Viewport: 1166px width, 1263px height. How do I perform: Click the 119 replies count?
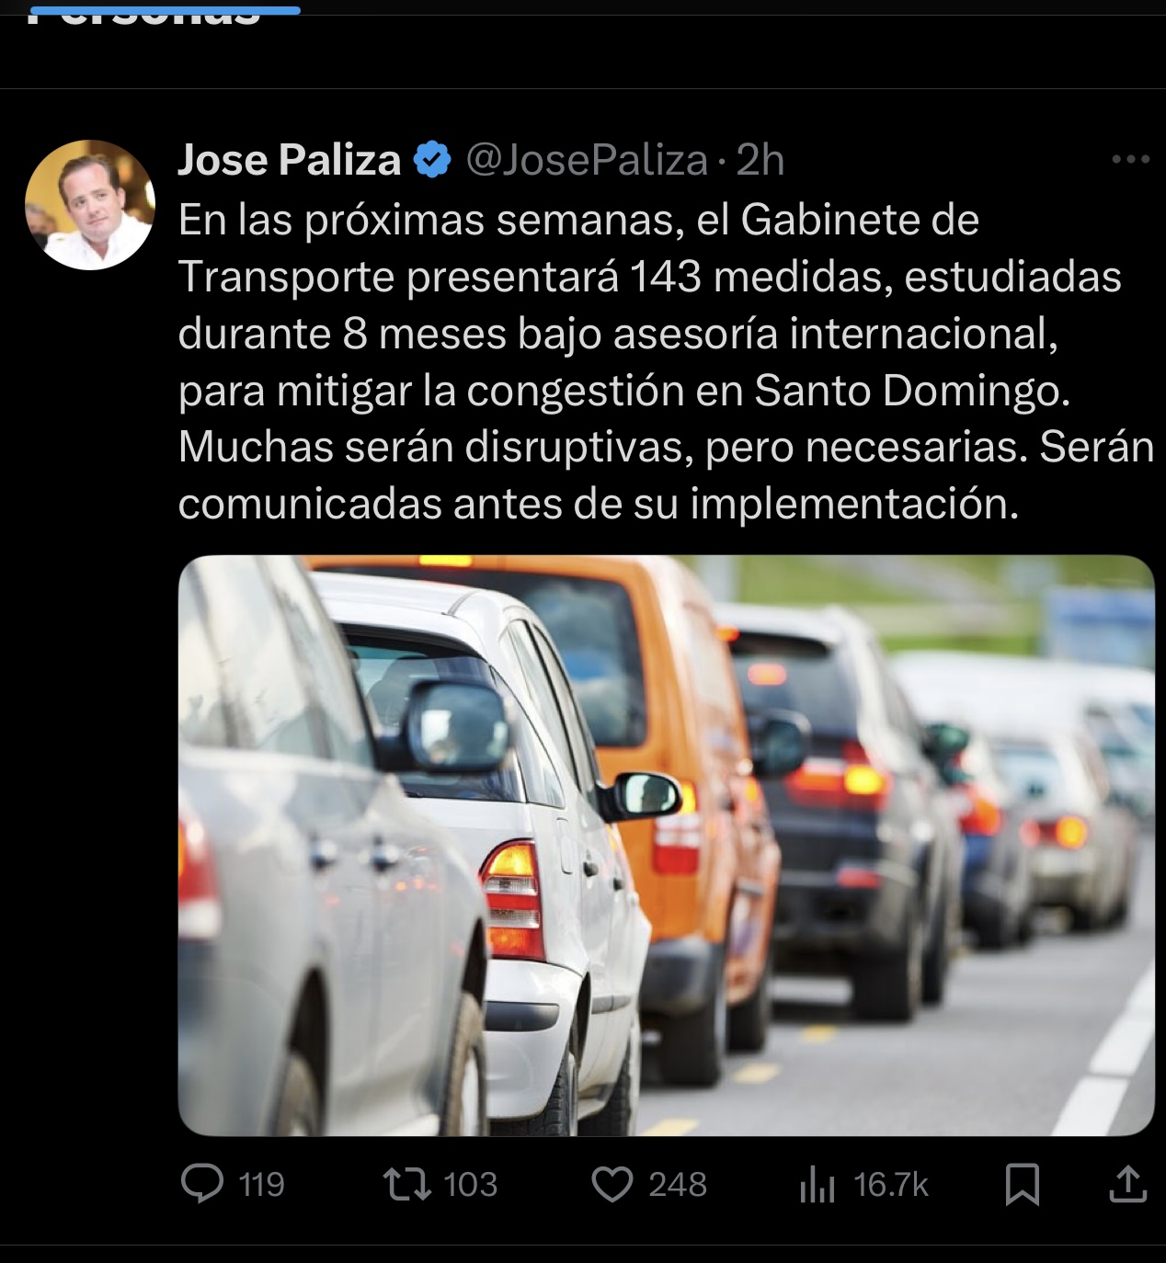(261, 1185)
